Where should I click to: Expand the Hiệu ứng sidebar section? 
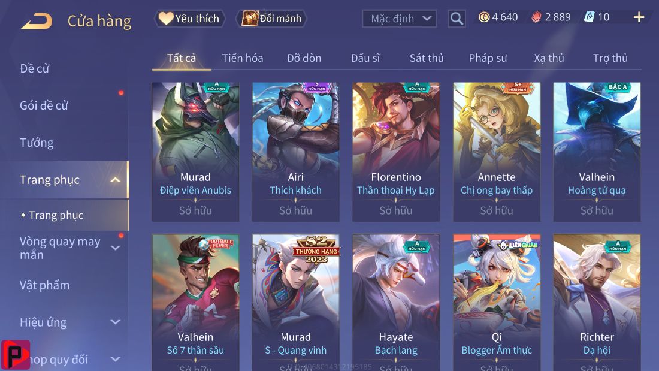tap(115, 322)
